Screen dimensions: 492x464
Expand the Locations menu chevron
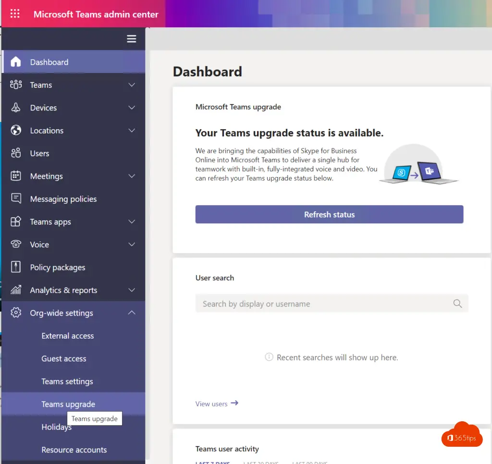[x=132, y=130]
